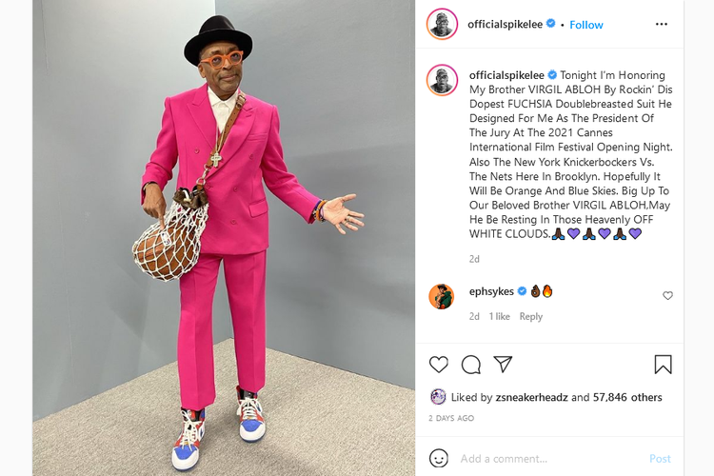Like the post with the heart icon
714x476 pixels.
pos(439,365)
